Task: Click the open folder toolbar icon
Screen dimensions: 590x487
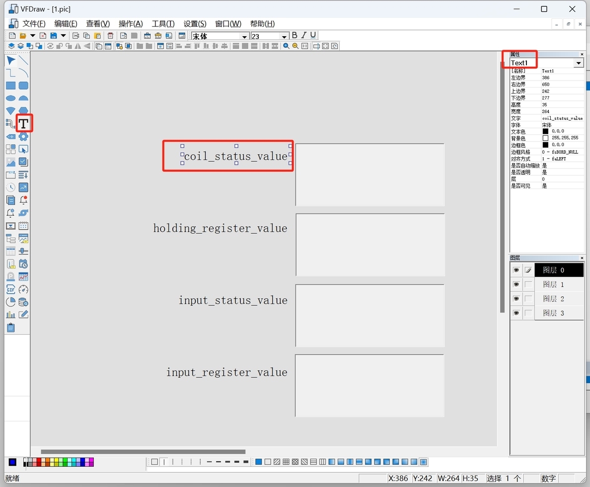Action: click(x=23, y=36)
